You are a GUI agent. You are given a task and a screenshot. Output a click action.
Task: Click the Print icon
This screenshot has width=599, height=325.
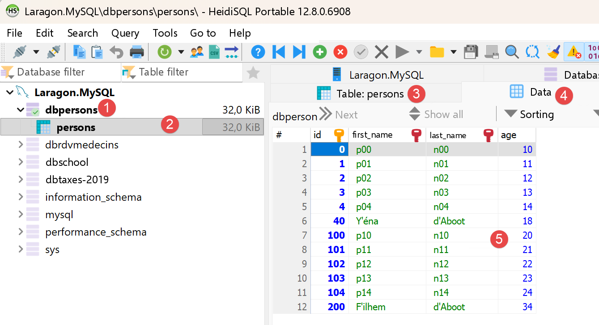click(136, 52)
